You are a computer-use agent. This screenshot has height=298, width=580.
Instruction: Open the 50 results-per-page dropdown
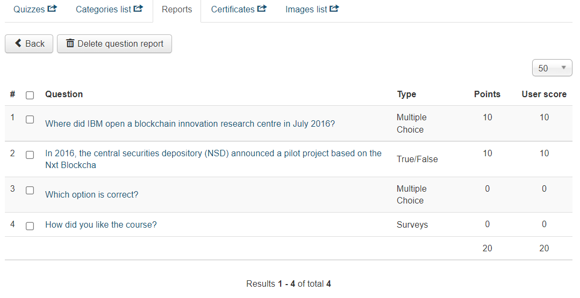tap(552, 68)
